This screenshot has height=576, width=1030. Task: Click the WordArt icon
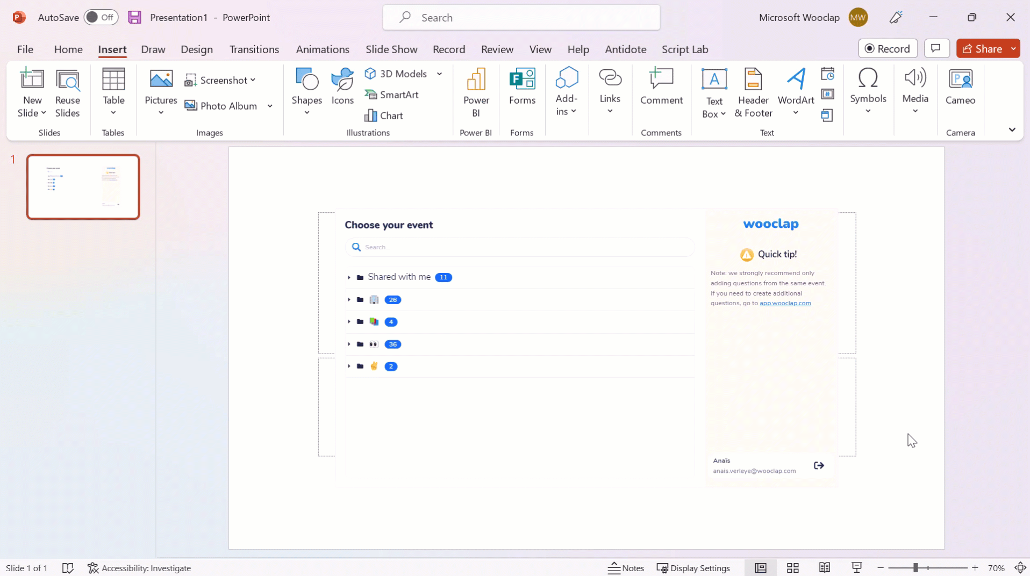(796, 80)
